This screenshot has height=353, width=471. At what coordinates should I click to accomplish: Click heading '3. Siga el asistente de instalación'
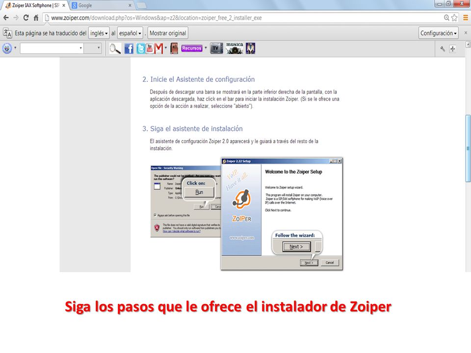point(192,128)
